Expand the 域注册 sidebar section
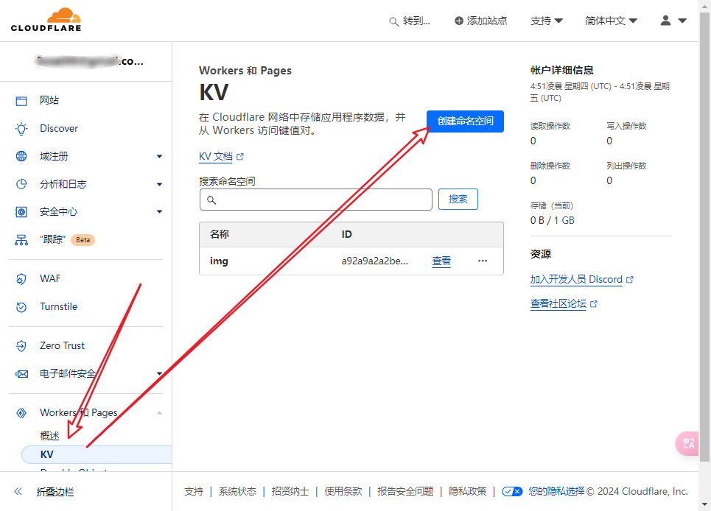711x511 pixels. 159,157
